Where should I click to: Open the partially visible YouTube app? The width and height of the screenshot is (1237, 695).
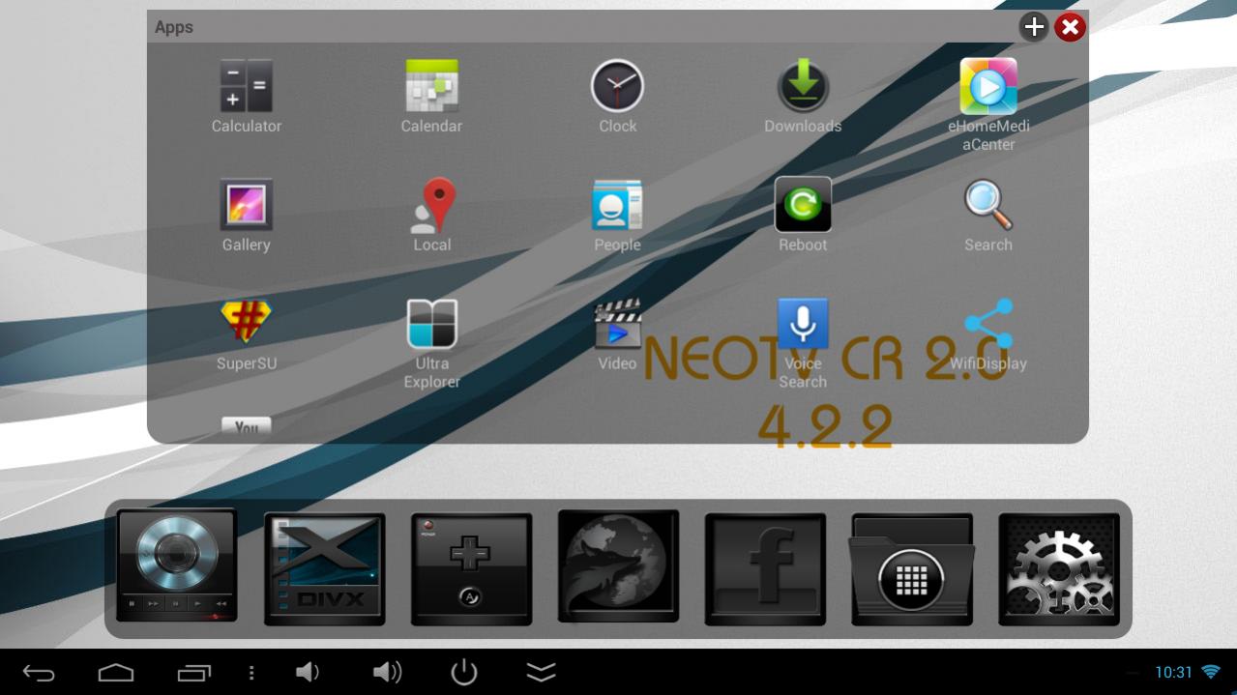[x=246, y=425]
